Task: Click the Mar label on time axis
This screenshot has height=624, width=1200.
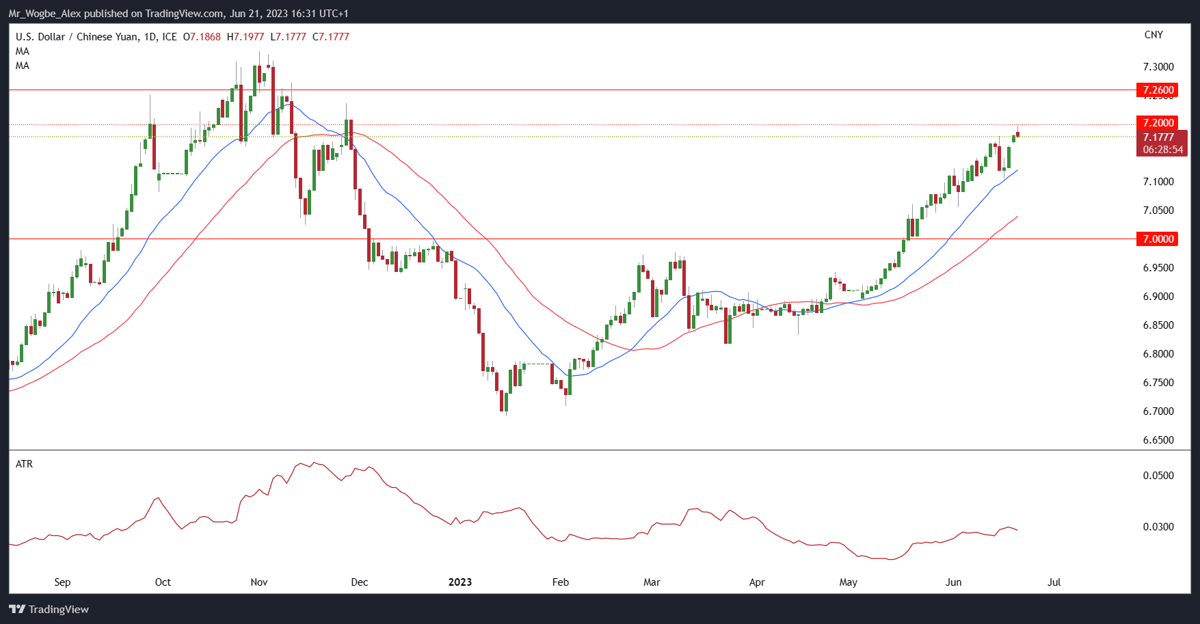Action: click(x=652, y=582)
